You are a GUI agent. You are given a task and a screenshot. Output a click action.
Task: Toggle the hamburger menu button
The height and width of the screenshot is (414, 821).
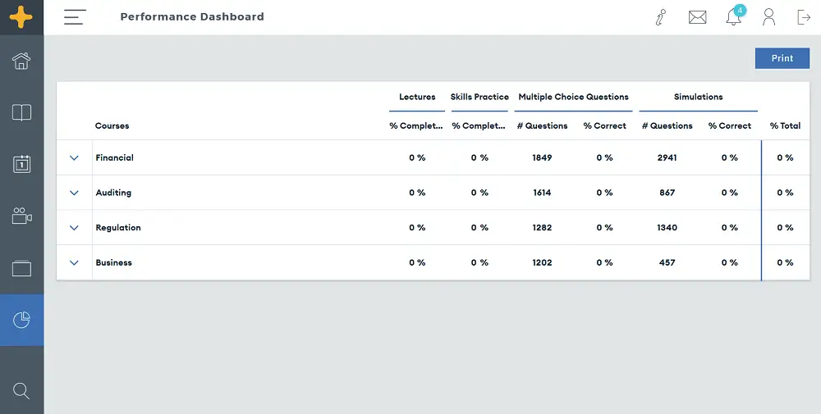click(x=75, y=16)
